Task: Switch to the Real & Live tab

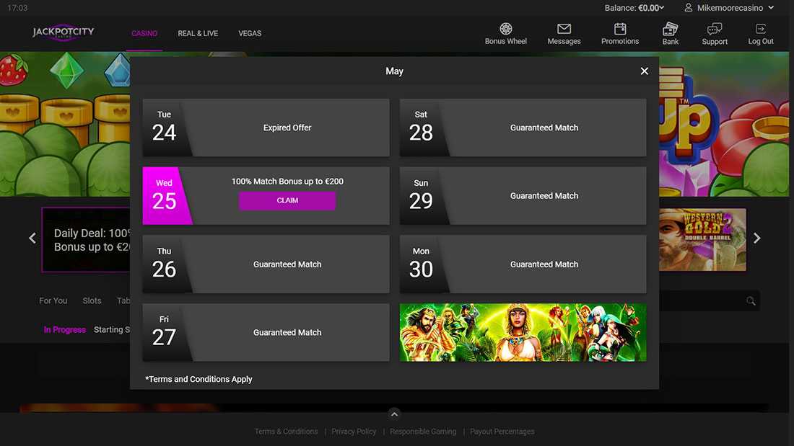Action: [x=198, y=33]
